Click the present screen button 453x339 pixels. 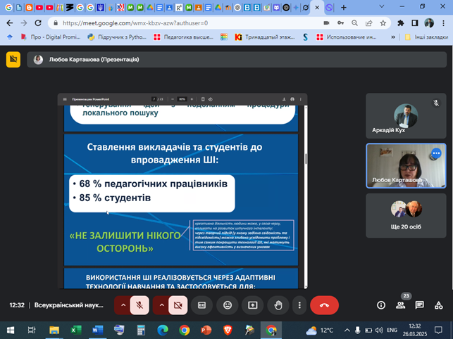coord(252,305)
